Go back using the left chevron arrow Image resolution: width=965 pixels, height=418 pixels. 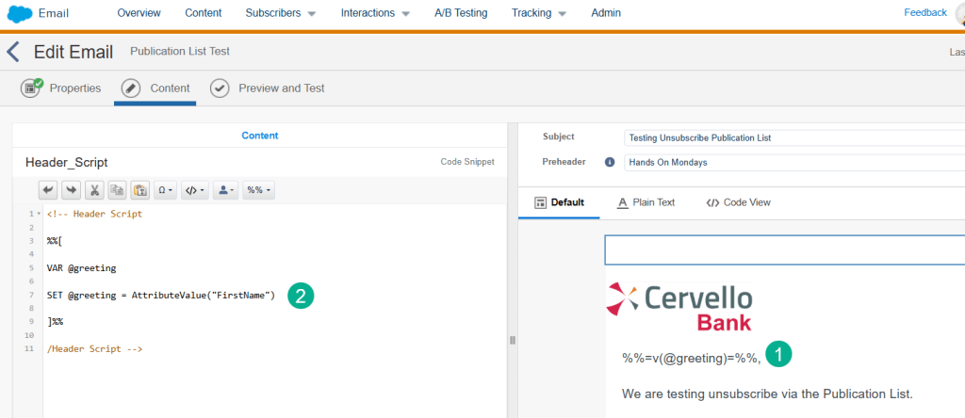point(13,52)
